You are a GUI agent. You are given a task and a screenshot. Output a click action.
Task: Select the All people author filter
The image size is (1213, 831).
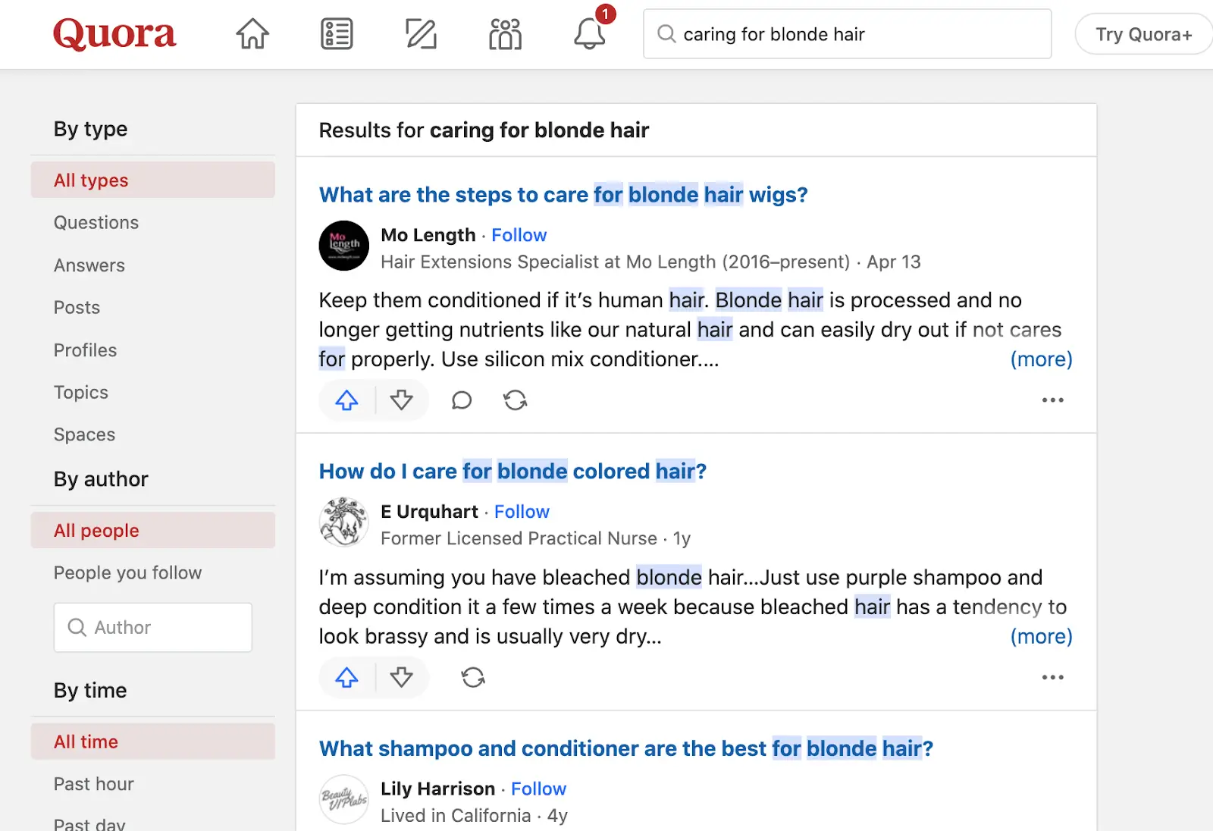(x=96, y=530)
